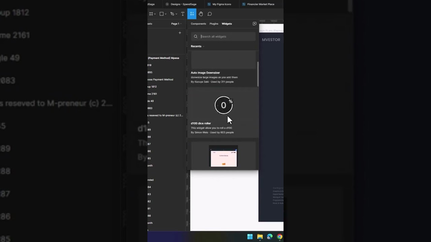Select the Auto Image Downsizer widget title
Screen dimensions: 431x242
[205, 73]
